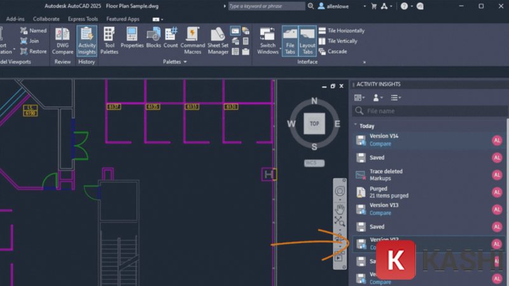
Task: Open the DWG Compare tool
Action: (62, 40)
